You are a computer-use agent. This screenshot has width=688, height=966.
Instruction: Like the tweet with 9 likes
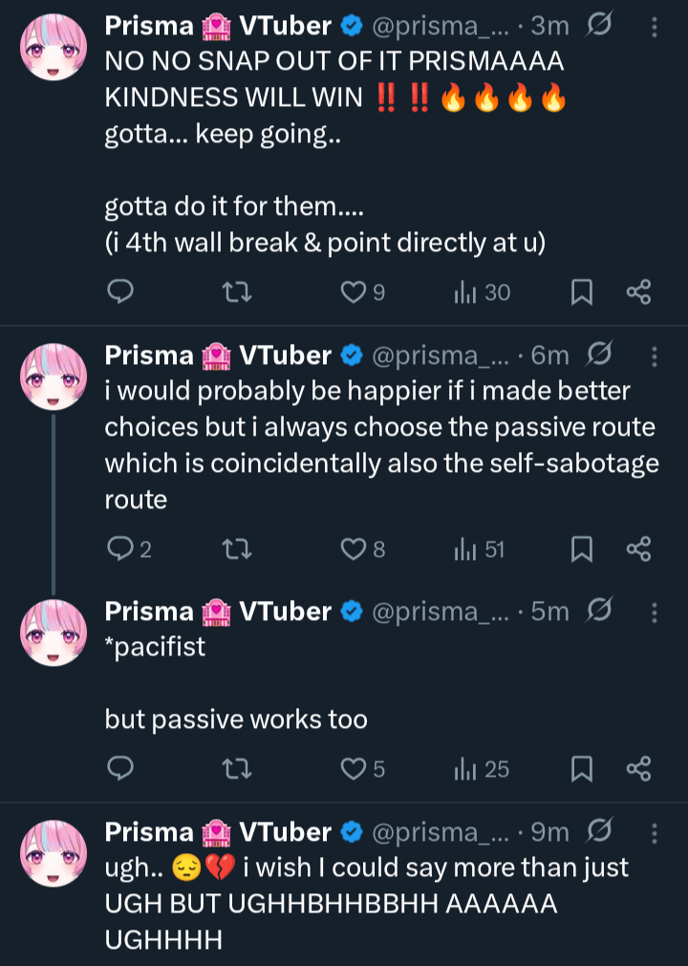coord(355,292)
